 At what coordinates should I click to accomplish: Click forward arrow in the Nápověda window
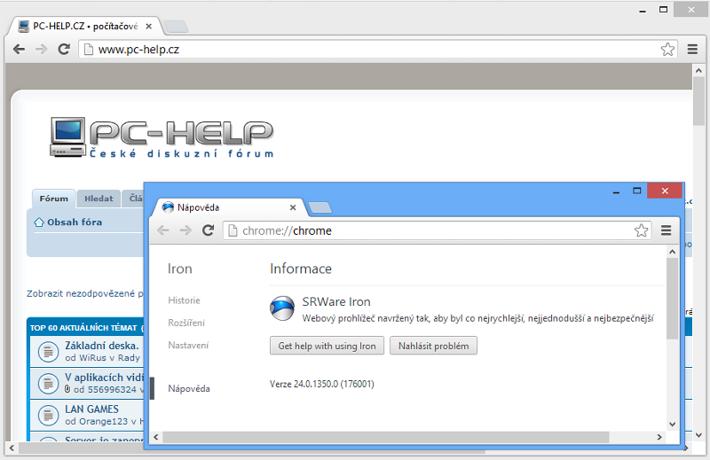[185, 230]
